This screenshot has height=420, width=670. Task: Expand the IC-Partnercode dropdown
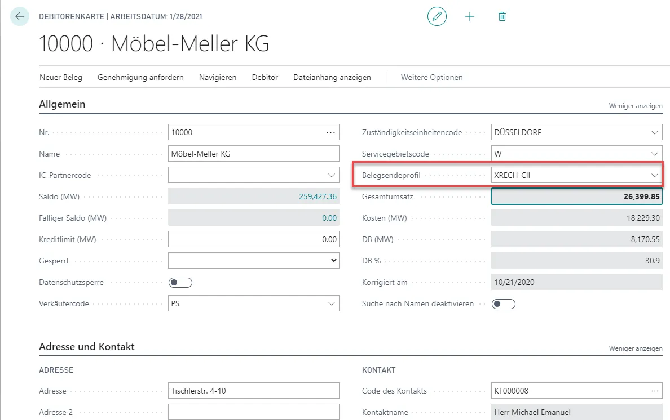click(331, 176)
